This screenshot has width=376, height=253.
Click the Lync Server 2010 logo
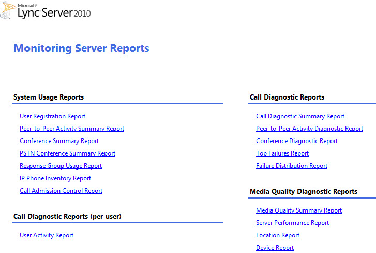(47, 11)
